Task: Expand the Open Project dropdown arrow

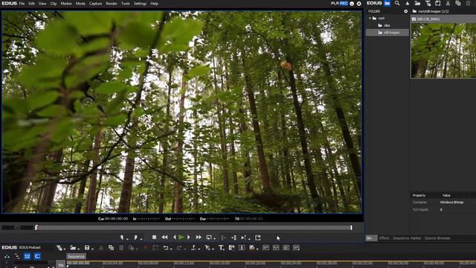Action: click(78, 249)
